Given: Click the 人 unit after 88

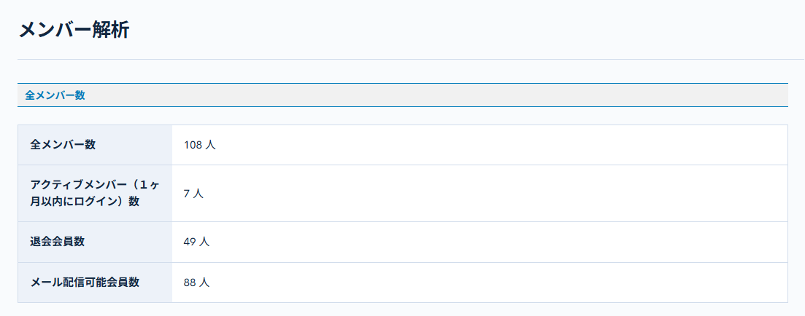Looking at the screenshot, I should [204, 283].
